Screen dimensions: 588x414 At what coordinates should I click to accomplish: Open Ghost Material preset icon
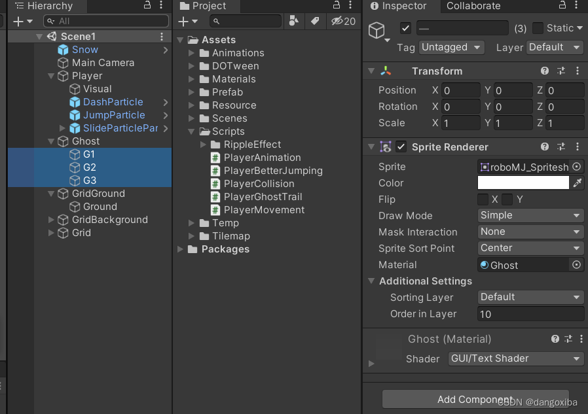coord(568,339)
